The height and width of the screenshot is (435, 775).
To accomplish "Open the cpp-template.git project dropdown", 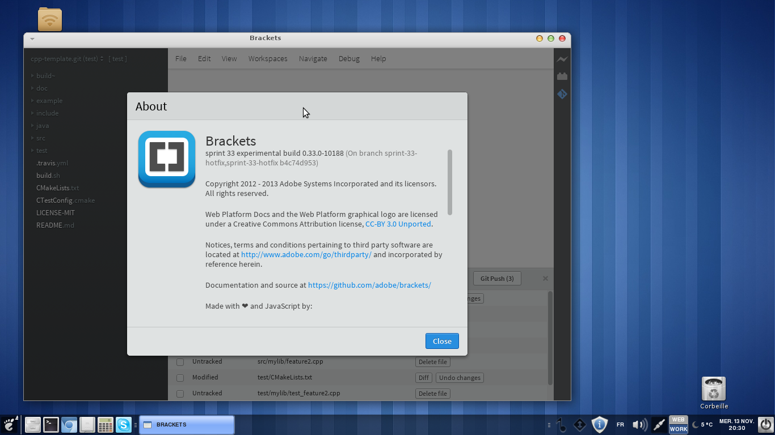I will point(67,59).
